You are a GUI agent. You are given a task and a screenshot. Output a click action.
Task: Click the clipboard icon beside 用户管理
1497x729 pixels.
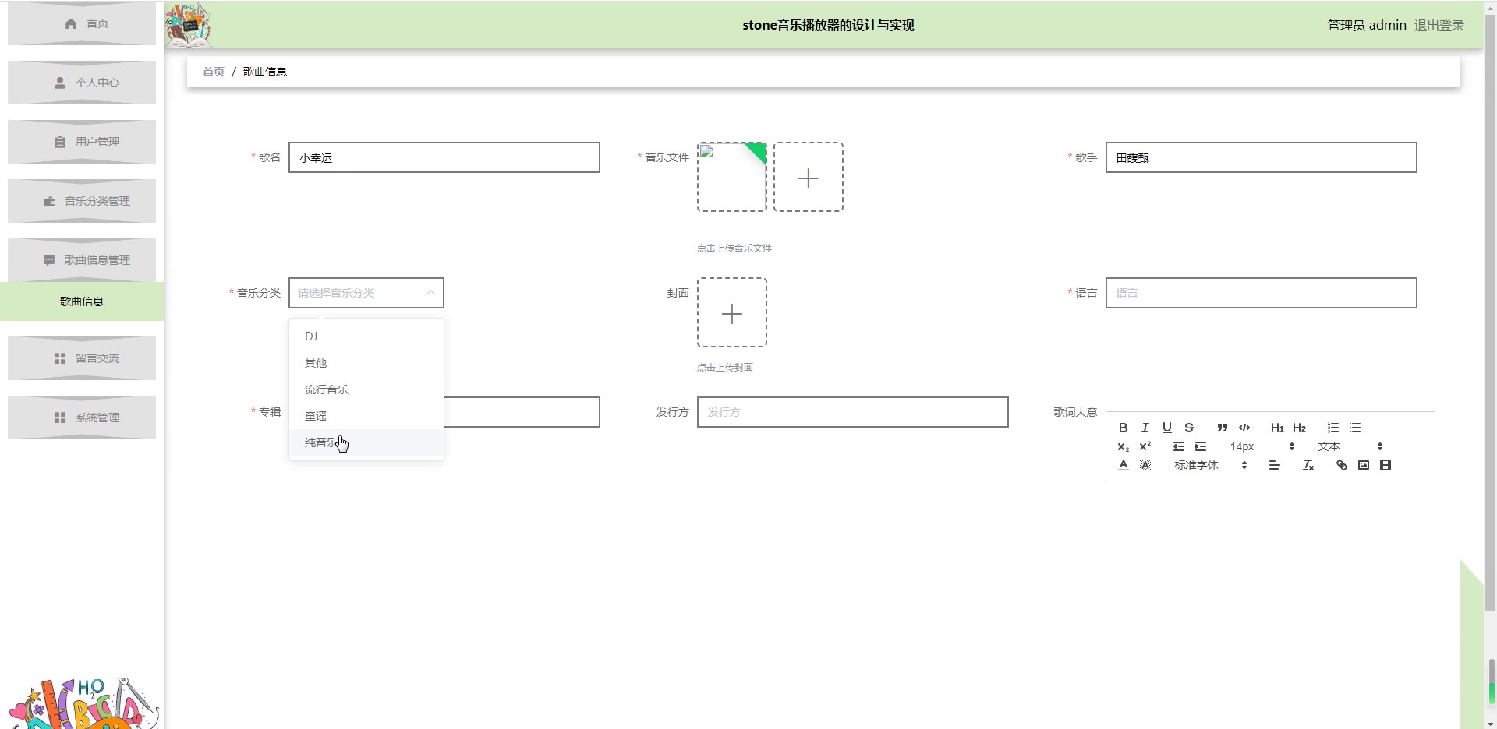coord(60,142)
